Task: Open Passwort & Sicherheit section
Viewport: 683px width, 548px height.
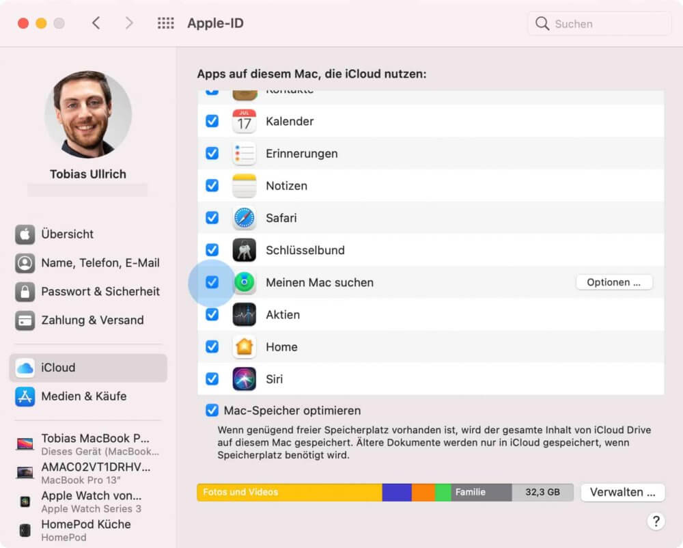Action: (88, 292)
